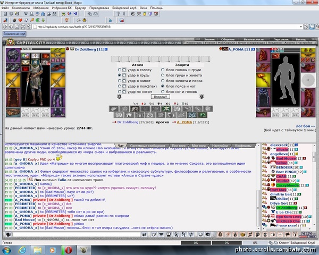Select defense option 'блок ног и головы'
Viewport: 319px width, 255px height.
coord(163,92)
